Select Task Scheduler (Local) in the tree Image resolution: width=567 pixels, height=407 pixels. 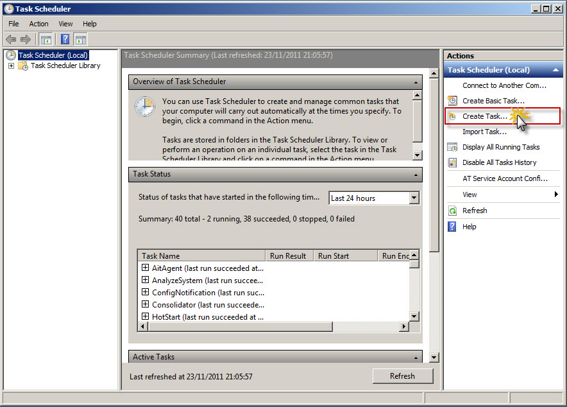[x=53, y=55]
